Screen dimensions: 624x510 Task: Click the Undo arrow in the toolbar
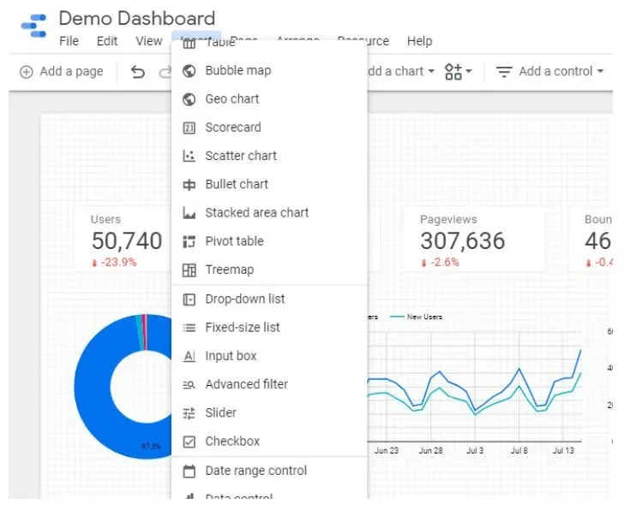(x=138, y=72)
